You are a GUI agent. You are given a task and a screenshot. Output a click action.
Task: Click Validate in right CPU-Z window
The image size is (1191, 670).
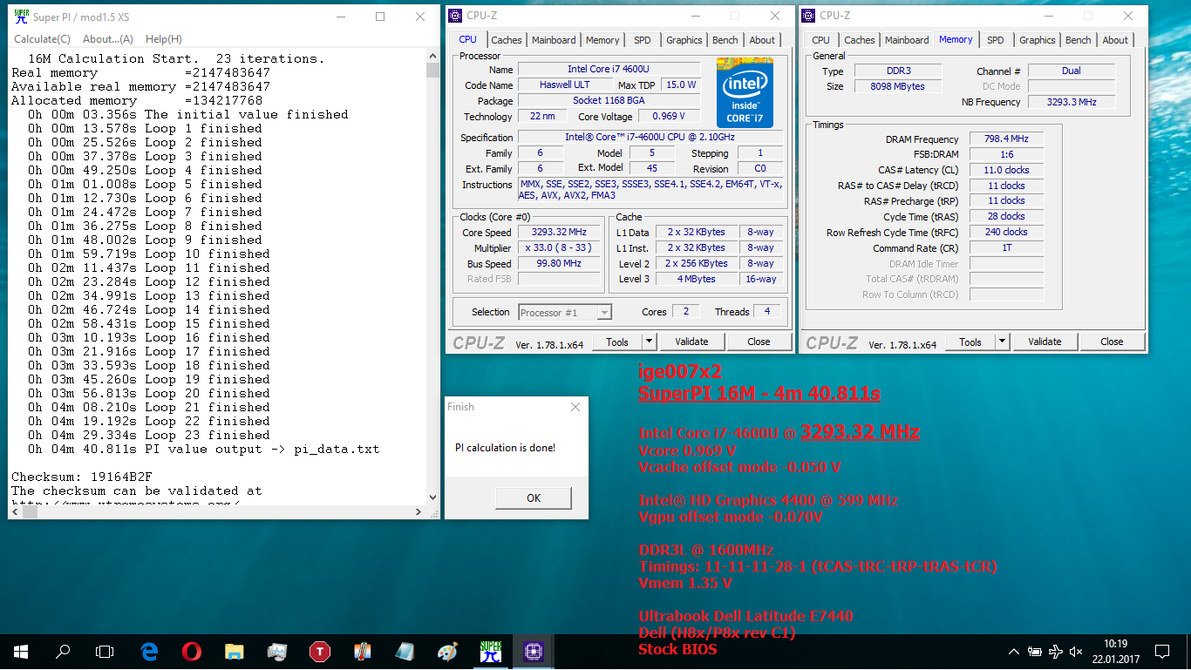click(x=1045, y=342)
